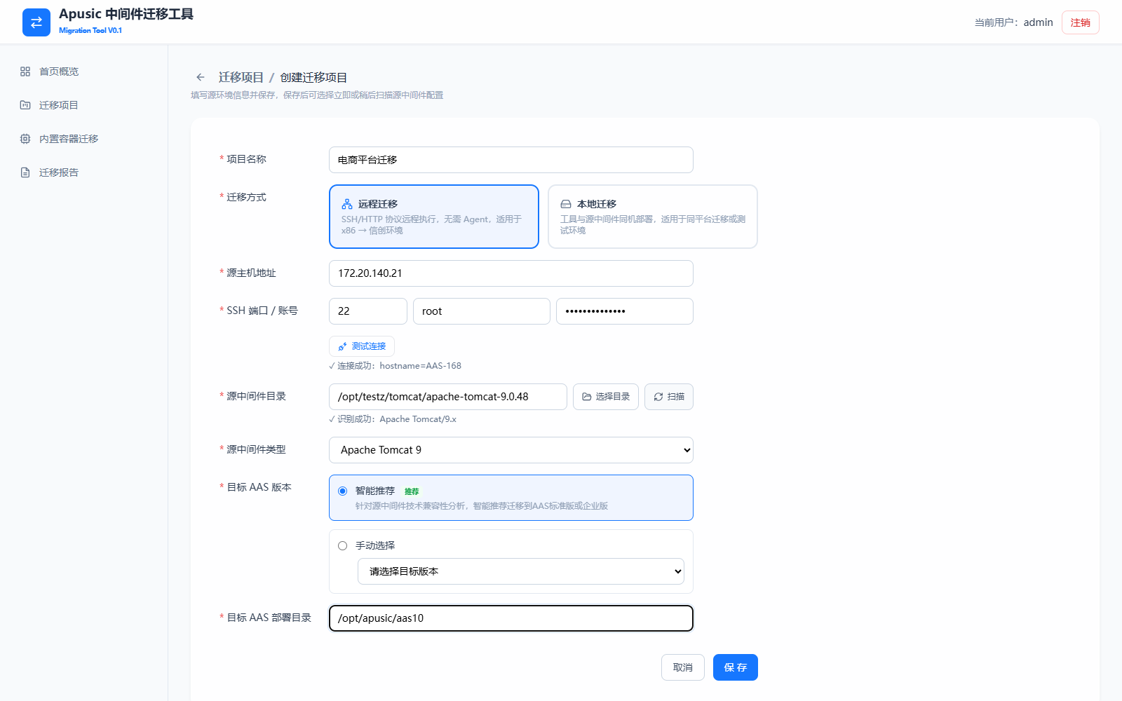Click the back arrow beside 迁移项目
Image resolution: width=1122 pixels, height=701 pixels.
(x=201, y=77)
